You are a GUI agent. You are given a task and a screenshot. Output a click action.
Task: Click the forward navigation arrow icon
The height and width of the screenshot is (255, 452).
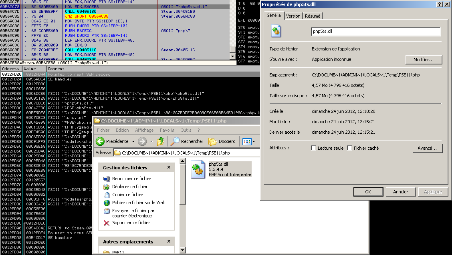142,141
